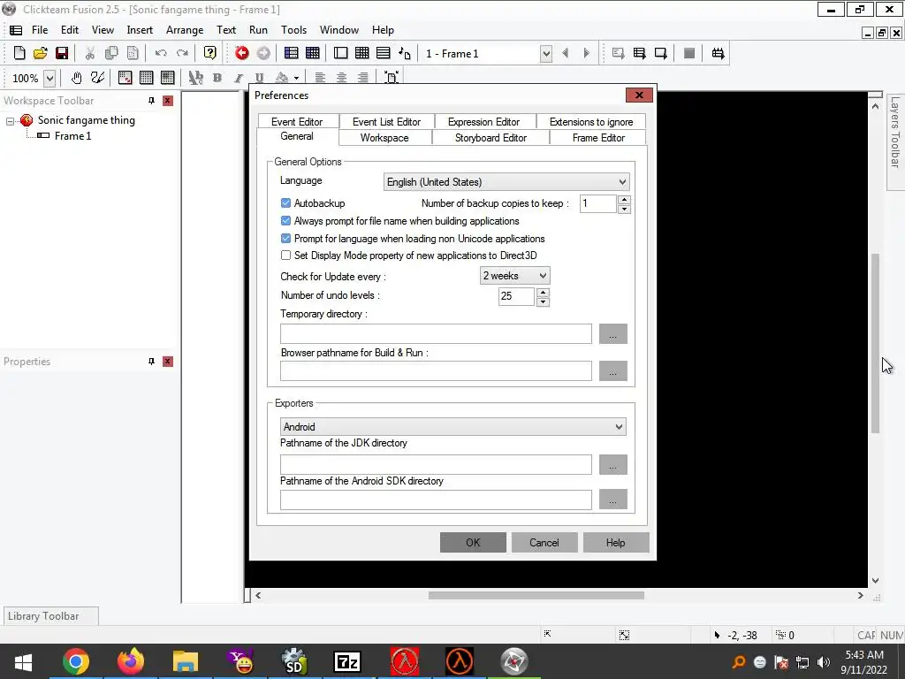The height and width of the screenshot is (679, 905).
Task: Click the JDK directory pathname field
Action: (436, 464)
